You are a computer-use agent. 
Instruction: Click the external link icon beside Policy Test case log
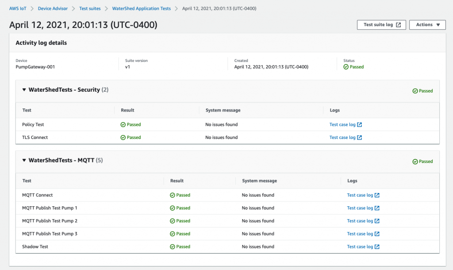click(360, 124)
